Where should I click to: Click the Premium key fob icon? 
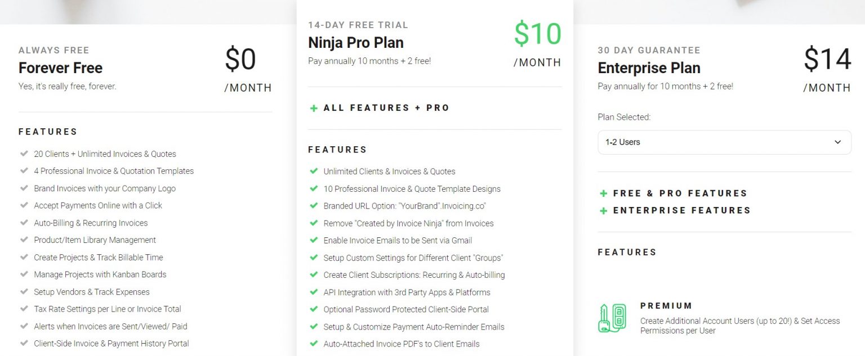pos(612,318)
